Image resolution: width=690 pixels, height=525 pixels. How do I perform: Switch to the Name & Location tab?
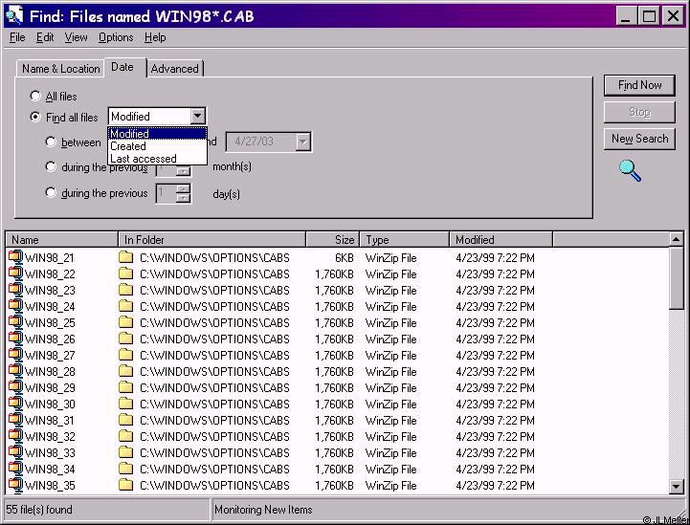[60, 69]
